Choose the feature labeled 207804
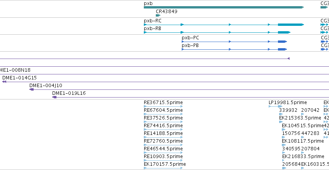The height and width of the screenshot is (170, 329). 303,153
